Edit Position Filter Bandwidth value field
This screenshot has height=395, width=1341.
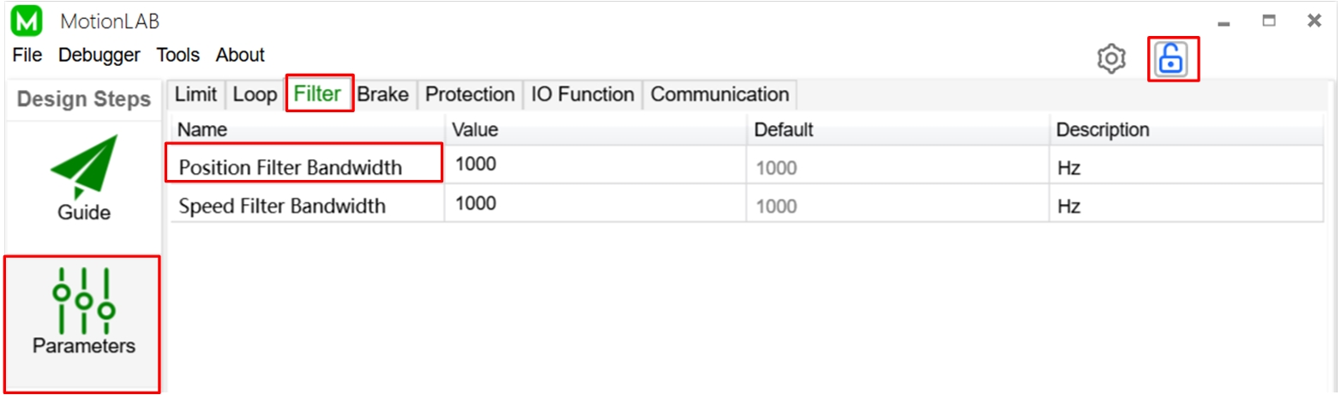tap(594, 165)
